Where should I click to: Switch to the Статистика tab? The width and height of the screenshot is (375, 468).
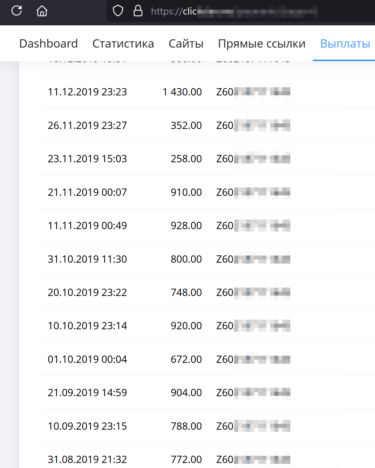pos(123,44)
